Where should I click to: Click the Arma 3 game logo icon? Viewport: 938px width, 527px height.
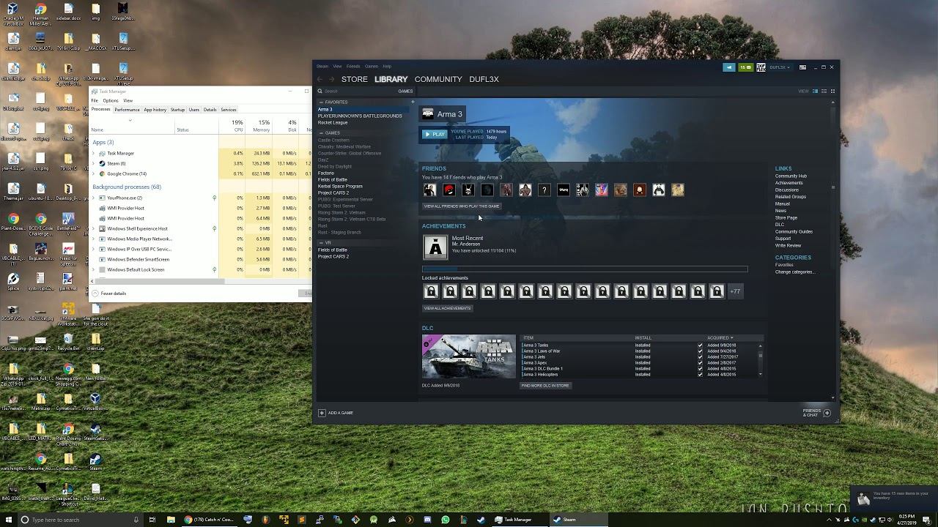[x=428, y=114]
